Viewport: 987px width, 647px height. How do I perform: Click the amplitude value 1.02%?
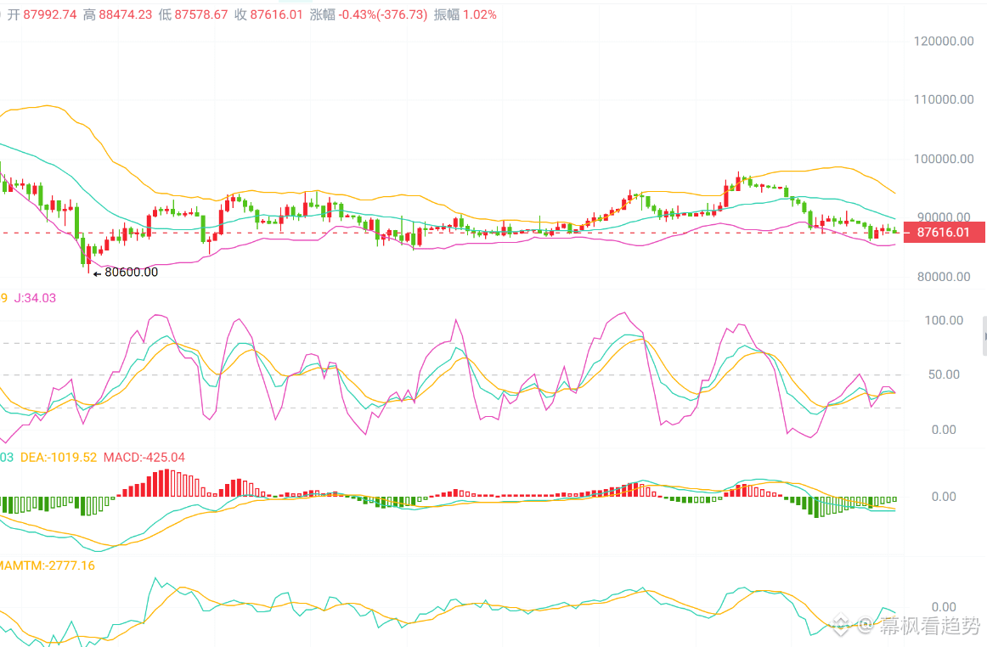pos(480,14)
